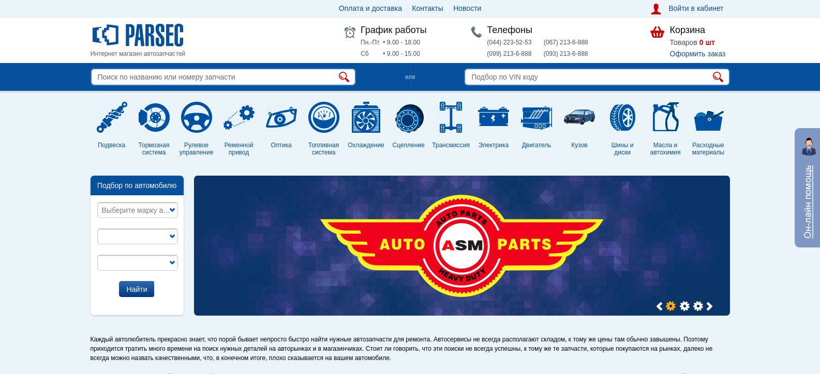Select the third gear slide indicator

698,306
